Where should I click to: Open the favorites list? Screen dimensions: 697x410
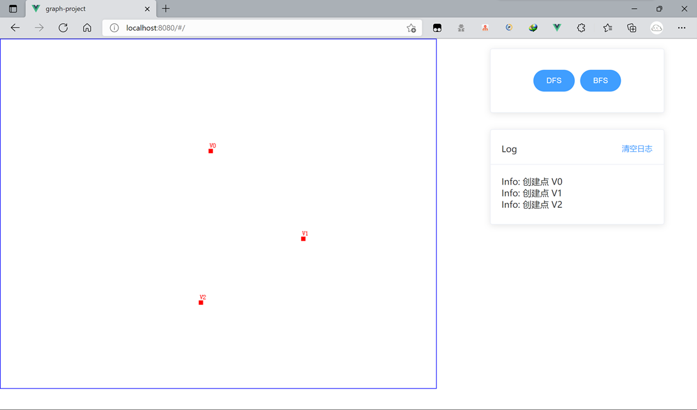coord(608,28)
